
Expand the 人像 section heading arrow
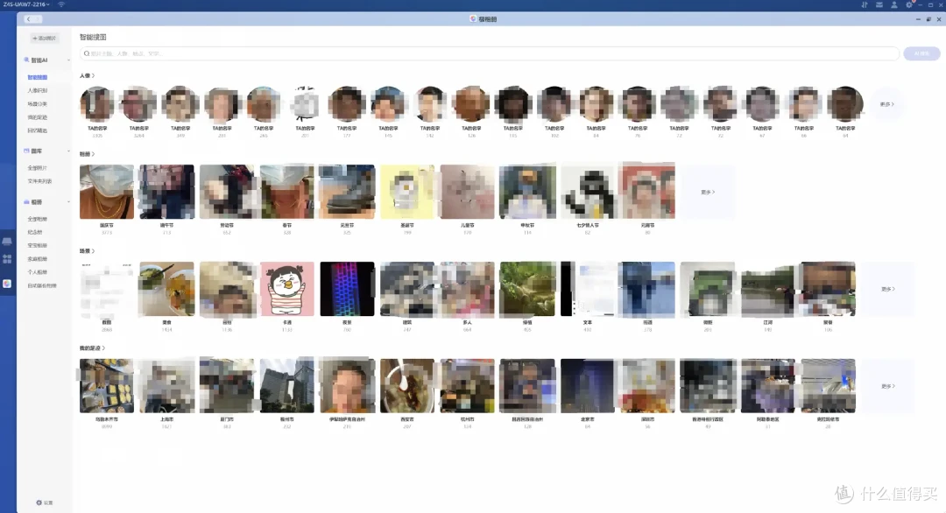click(x=93, y=76)
